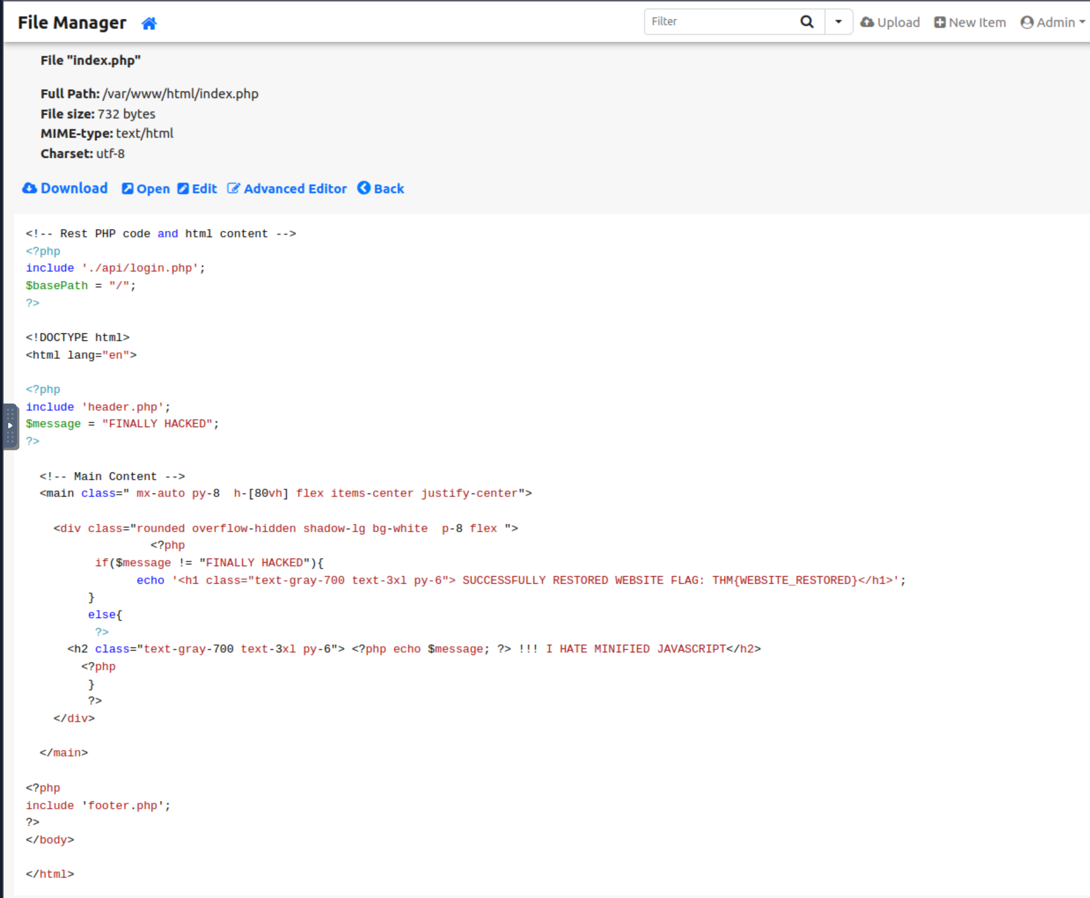Go to the File Manager home icon
This screenshot has width=1090, height=898.
point(149,23)
